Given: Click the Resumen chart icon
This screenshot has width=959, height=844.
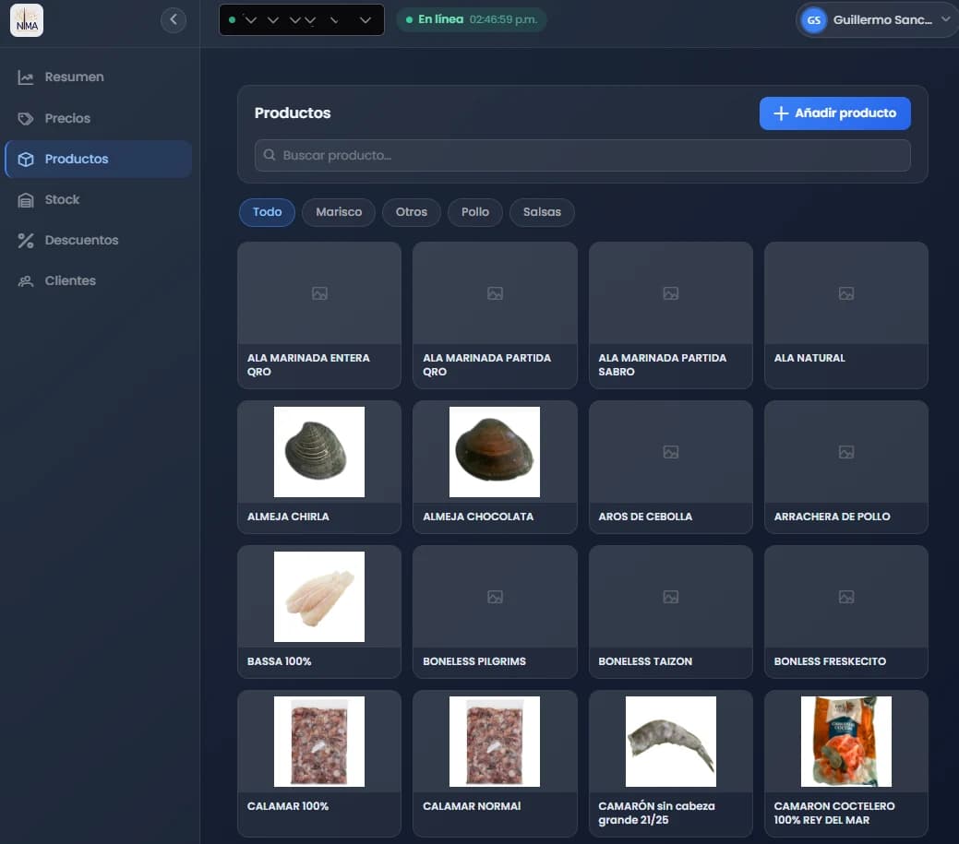Looking at the screenshot, I should [26, 77].
